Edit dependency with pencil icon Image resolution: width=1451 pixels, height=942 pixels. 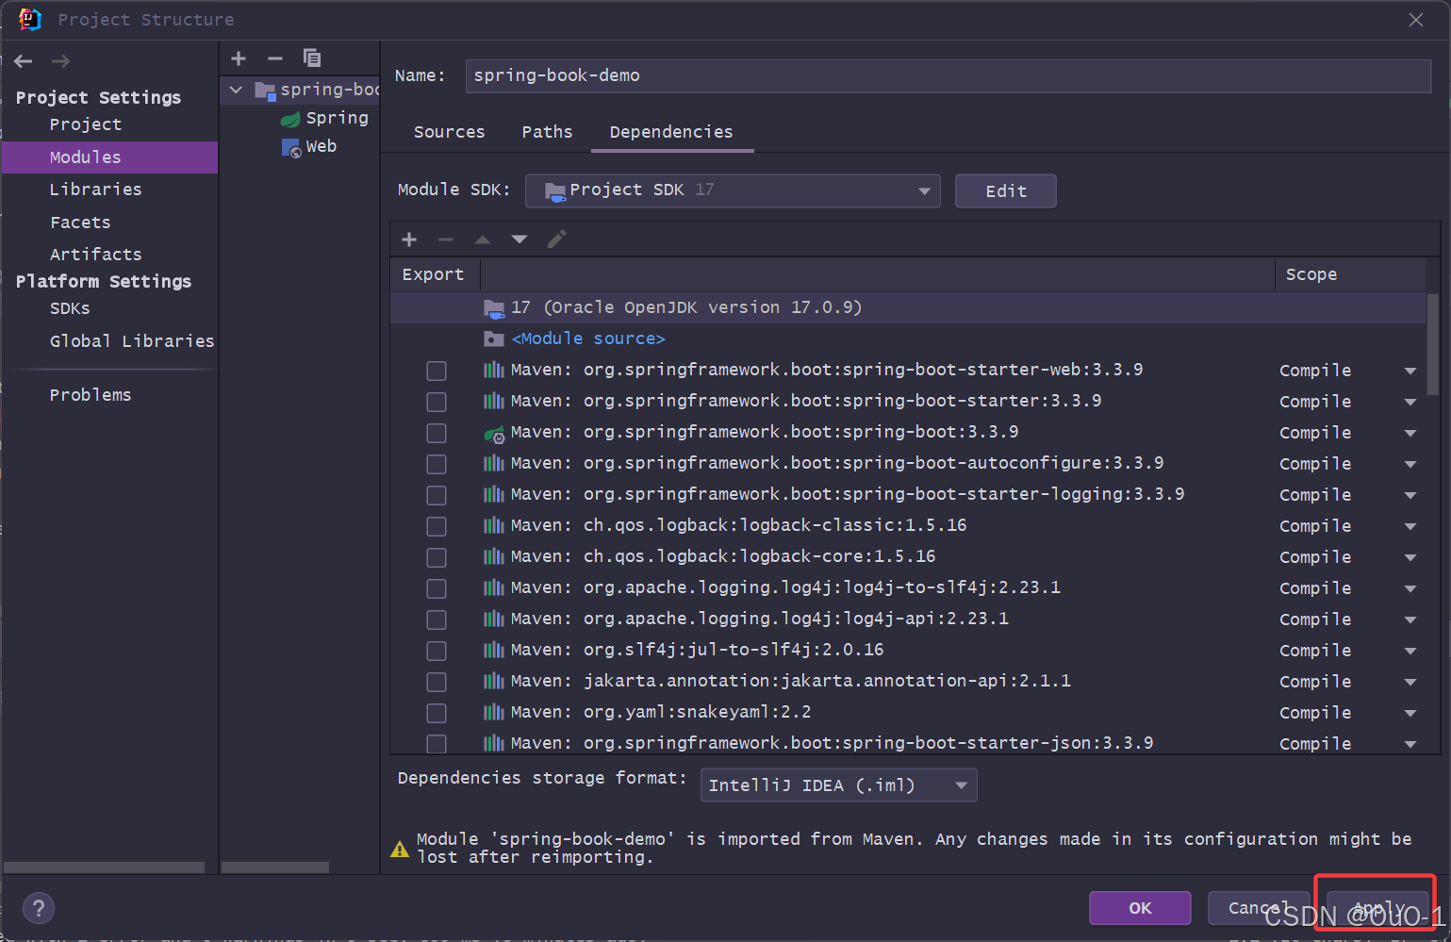556,240
